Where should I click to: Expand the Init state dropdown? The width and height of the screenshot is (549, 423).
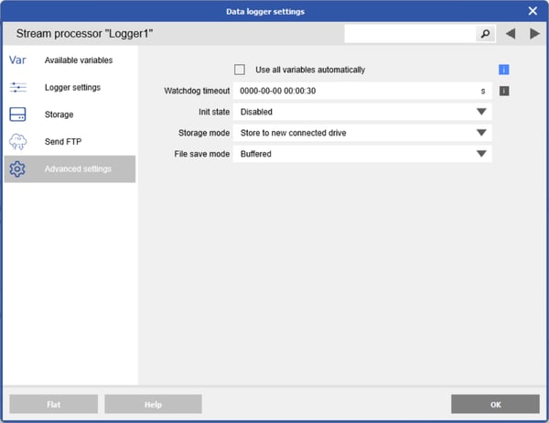[x=362, y=112]
